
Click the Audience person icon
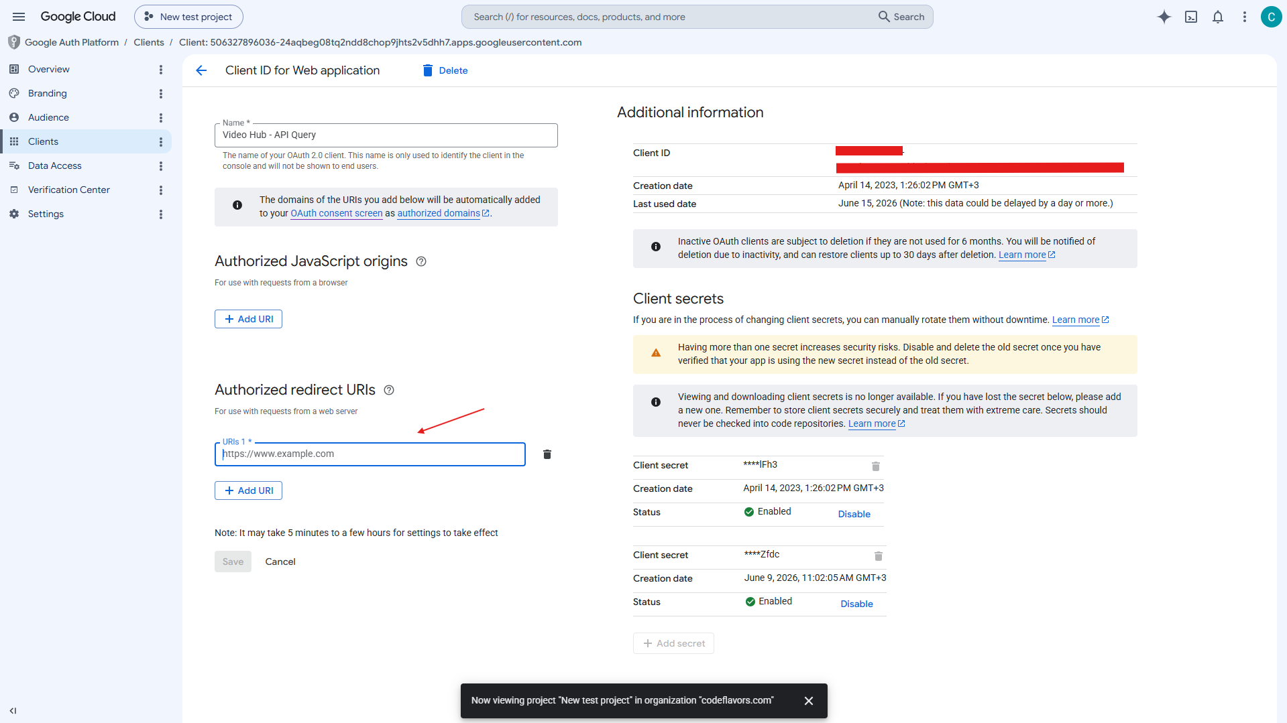click(14, 117)
